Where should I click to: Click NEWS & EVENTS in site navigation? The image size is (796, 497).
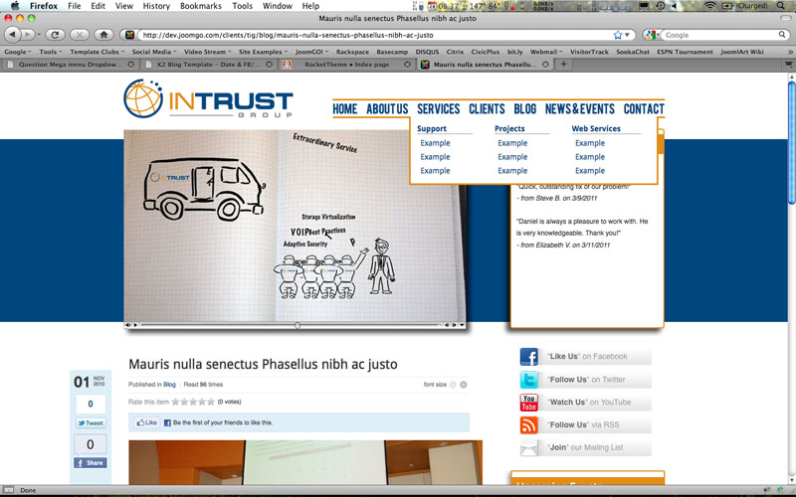point(579,109)
